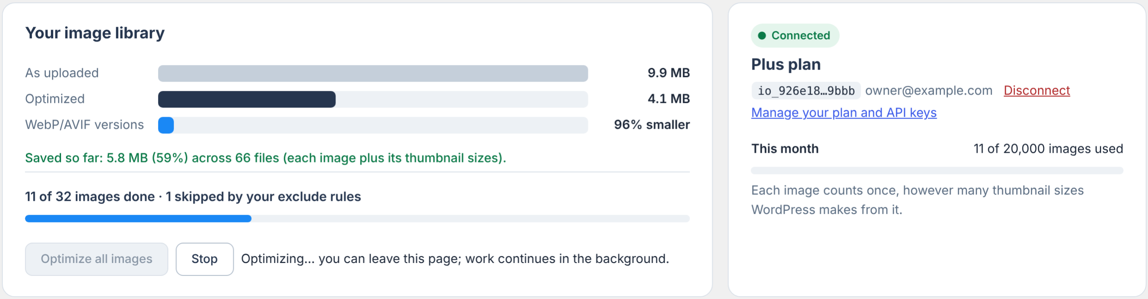Viewport: 1148px width, 299px height.
Task: Click the API key code io_926e18…9bbb
Action: tap(806, 90)
